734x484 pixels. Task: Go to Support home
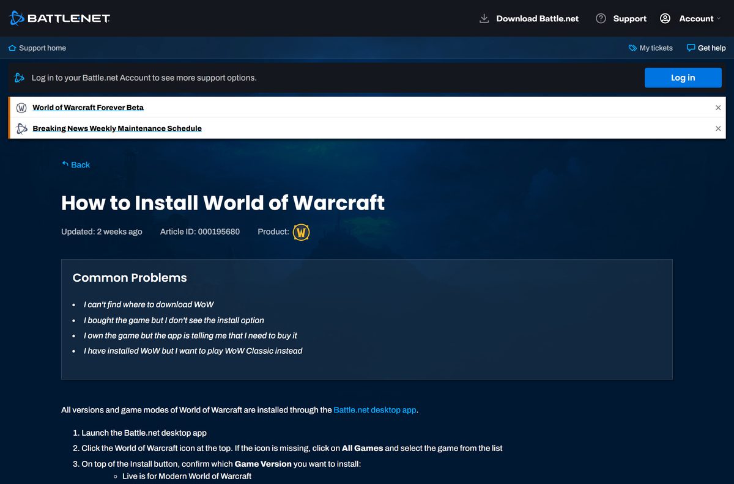click(x=42, y=48)
